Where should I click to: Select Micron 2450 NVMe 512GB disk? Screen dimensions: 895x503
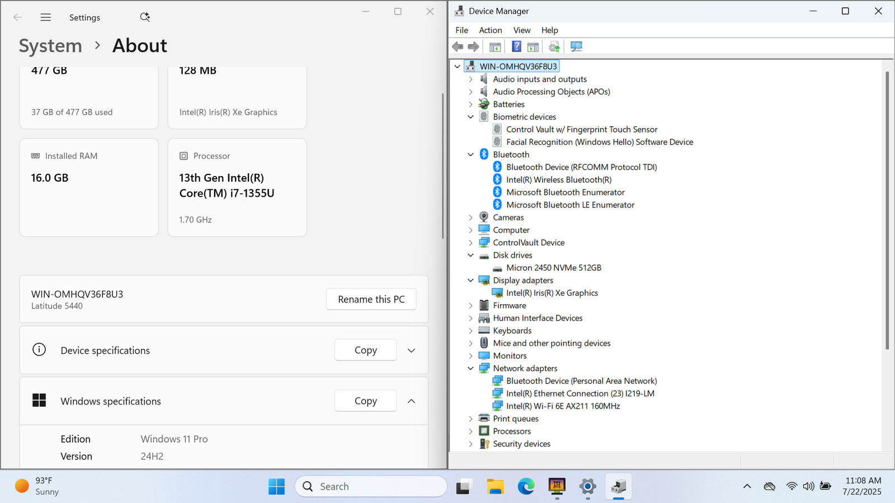point(554,268)
